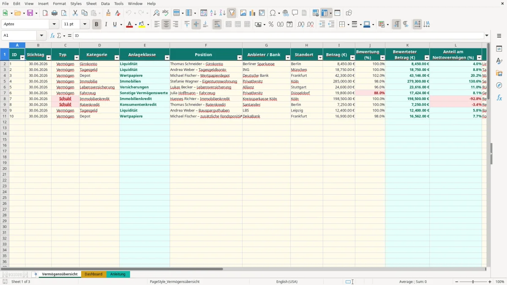Open Kategorie column filter dropdown

click(117, 57)
